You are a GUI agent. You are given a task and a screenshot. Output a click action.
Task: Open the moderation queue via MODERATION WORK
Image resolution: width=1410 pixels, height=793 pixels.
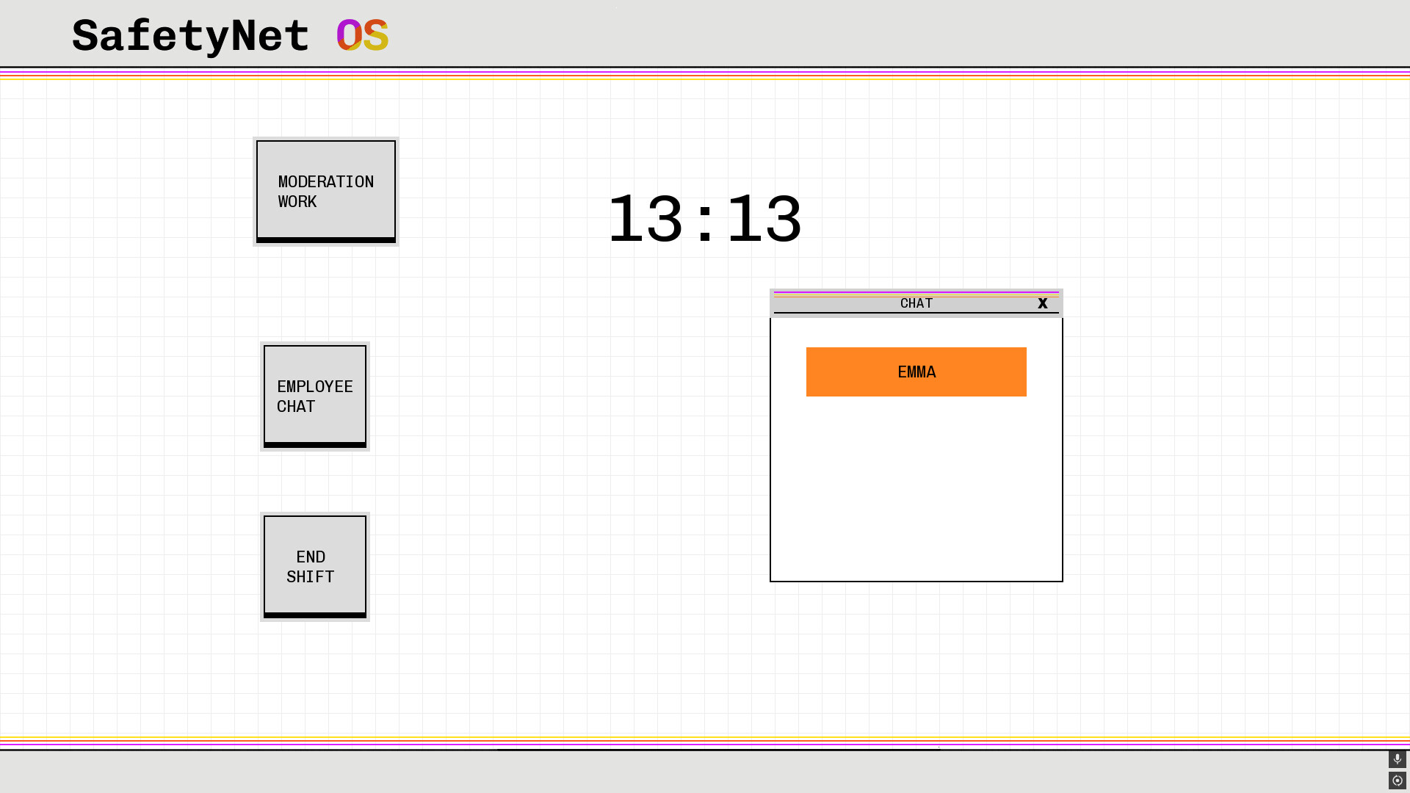(x=325, y=191)
